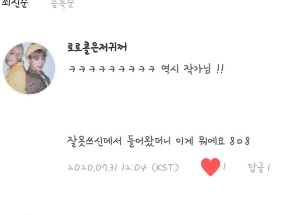Open the profile picture of 로로콜은저귀꺼
Screen dimensions: 286x215
click(x=29, y=68)
